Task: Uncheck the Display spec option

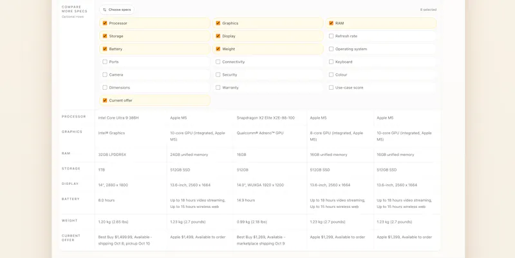Action: tap(218, 36)
